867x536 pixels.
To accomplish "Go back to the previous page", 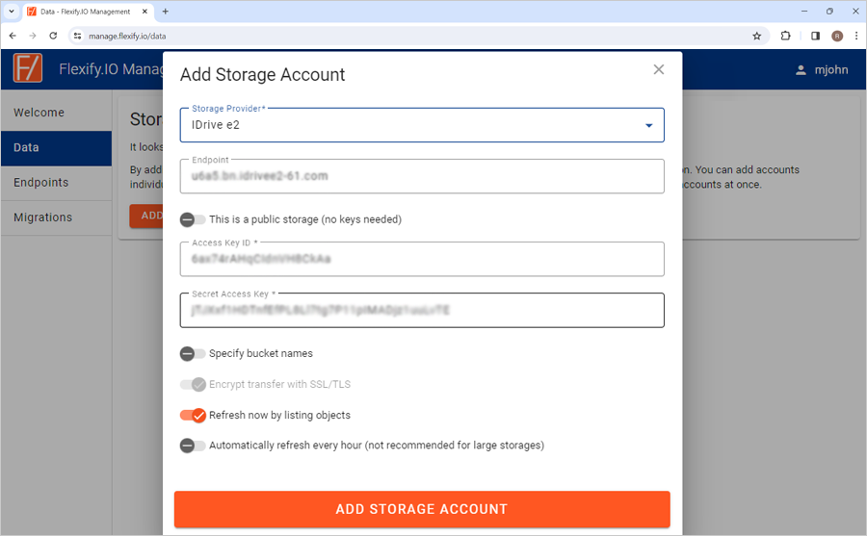I will tap(13, 36).
